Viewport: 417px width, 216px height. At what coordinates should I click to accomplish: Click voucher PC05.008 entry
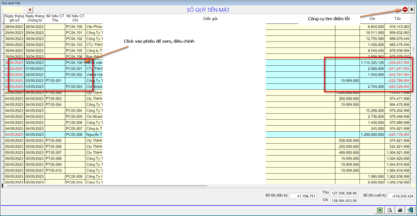point(74,134)
